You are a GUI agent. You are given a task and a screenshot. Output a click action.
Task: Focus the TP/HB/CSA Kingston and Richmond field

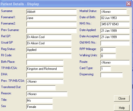click(x=45, y=69)
